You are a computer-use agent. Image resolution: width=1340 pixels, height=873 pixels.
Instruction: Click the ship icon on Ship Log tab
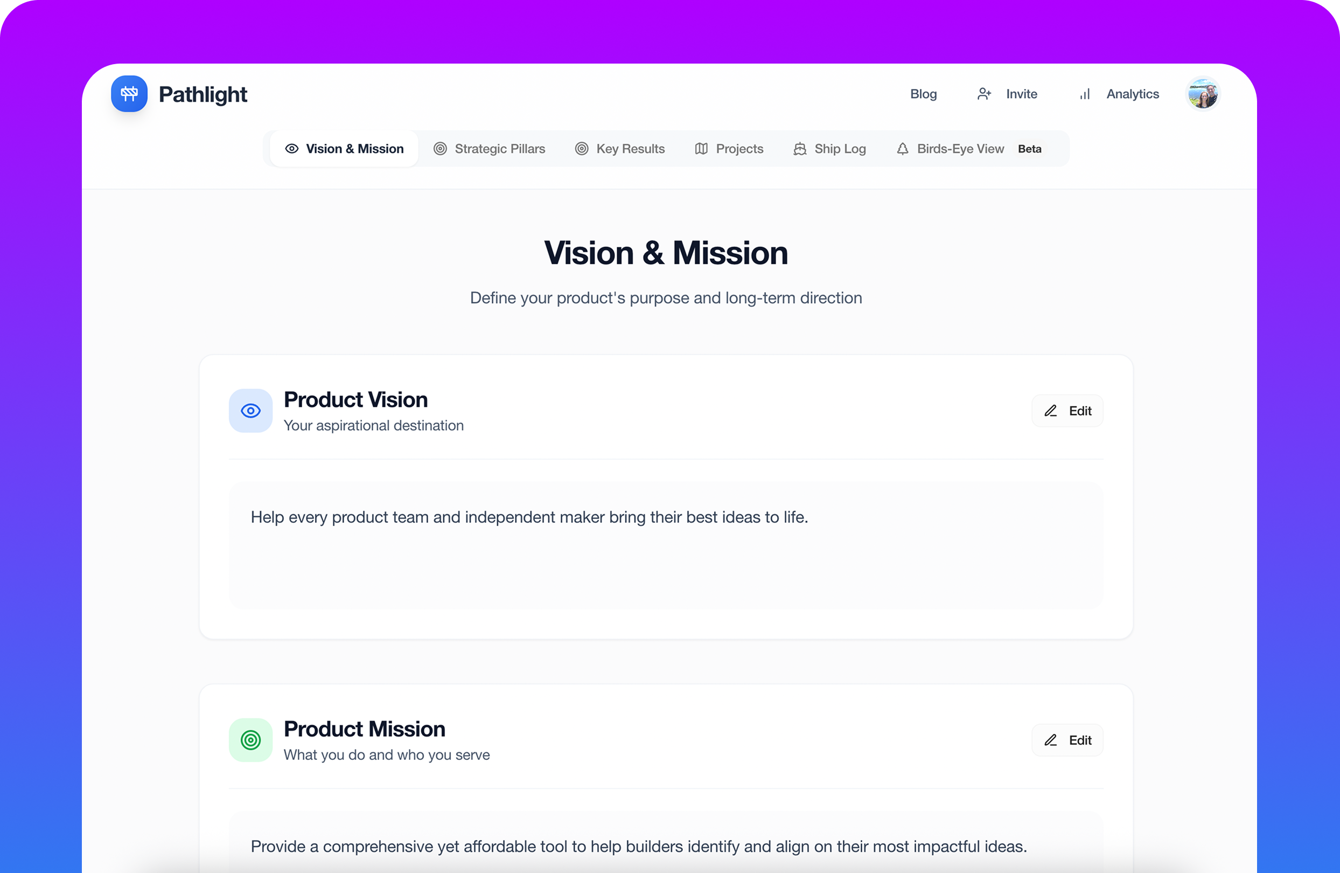pyautogui.click(x=799, y=149)
